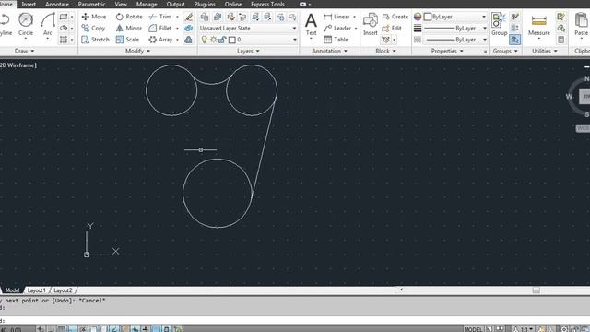The image size is (590, 332).
Task: Expand the Annotation panel
Action: [x=330, y=51]
